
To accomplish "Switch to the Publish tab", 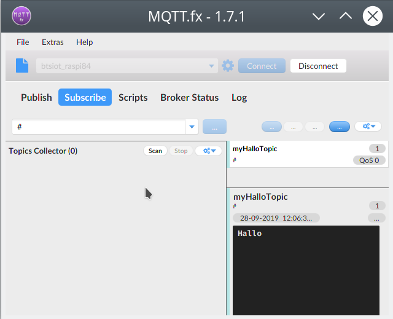I will pyautogui.click(x=36, y=97).
